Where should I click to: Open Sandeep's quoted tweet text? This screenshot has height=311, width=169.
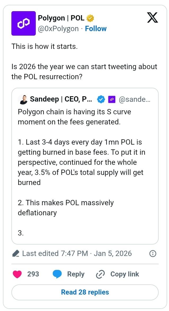point(82,162)
